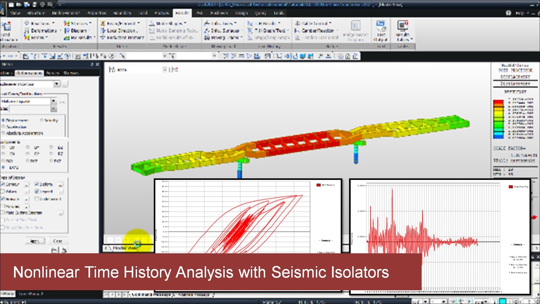Click Local Direction icon

click(x=119, y=30)
